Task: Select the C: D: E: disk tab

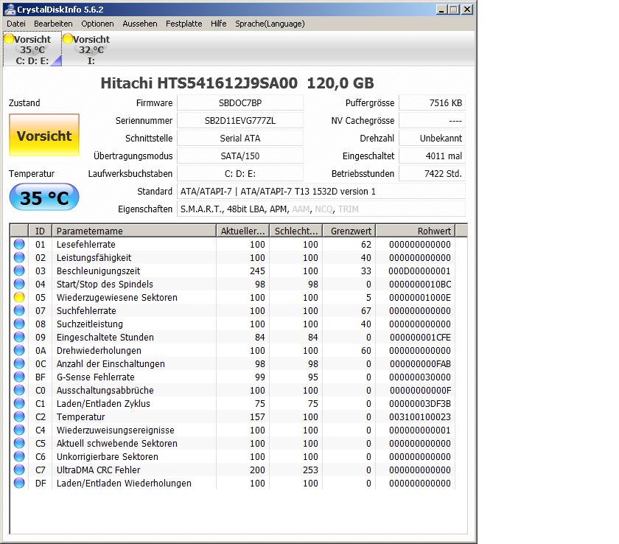Action: tap(32, 49)
